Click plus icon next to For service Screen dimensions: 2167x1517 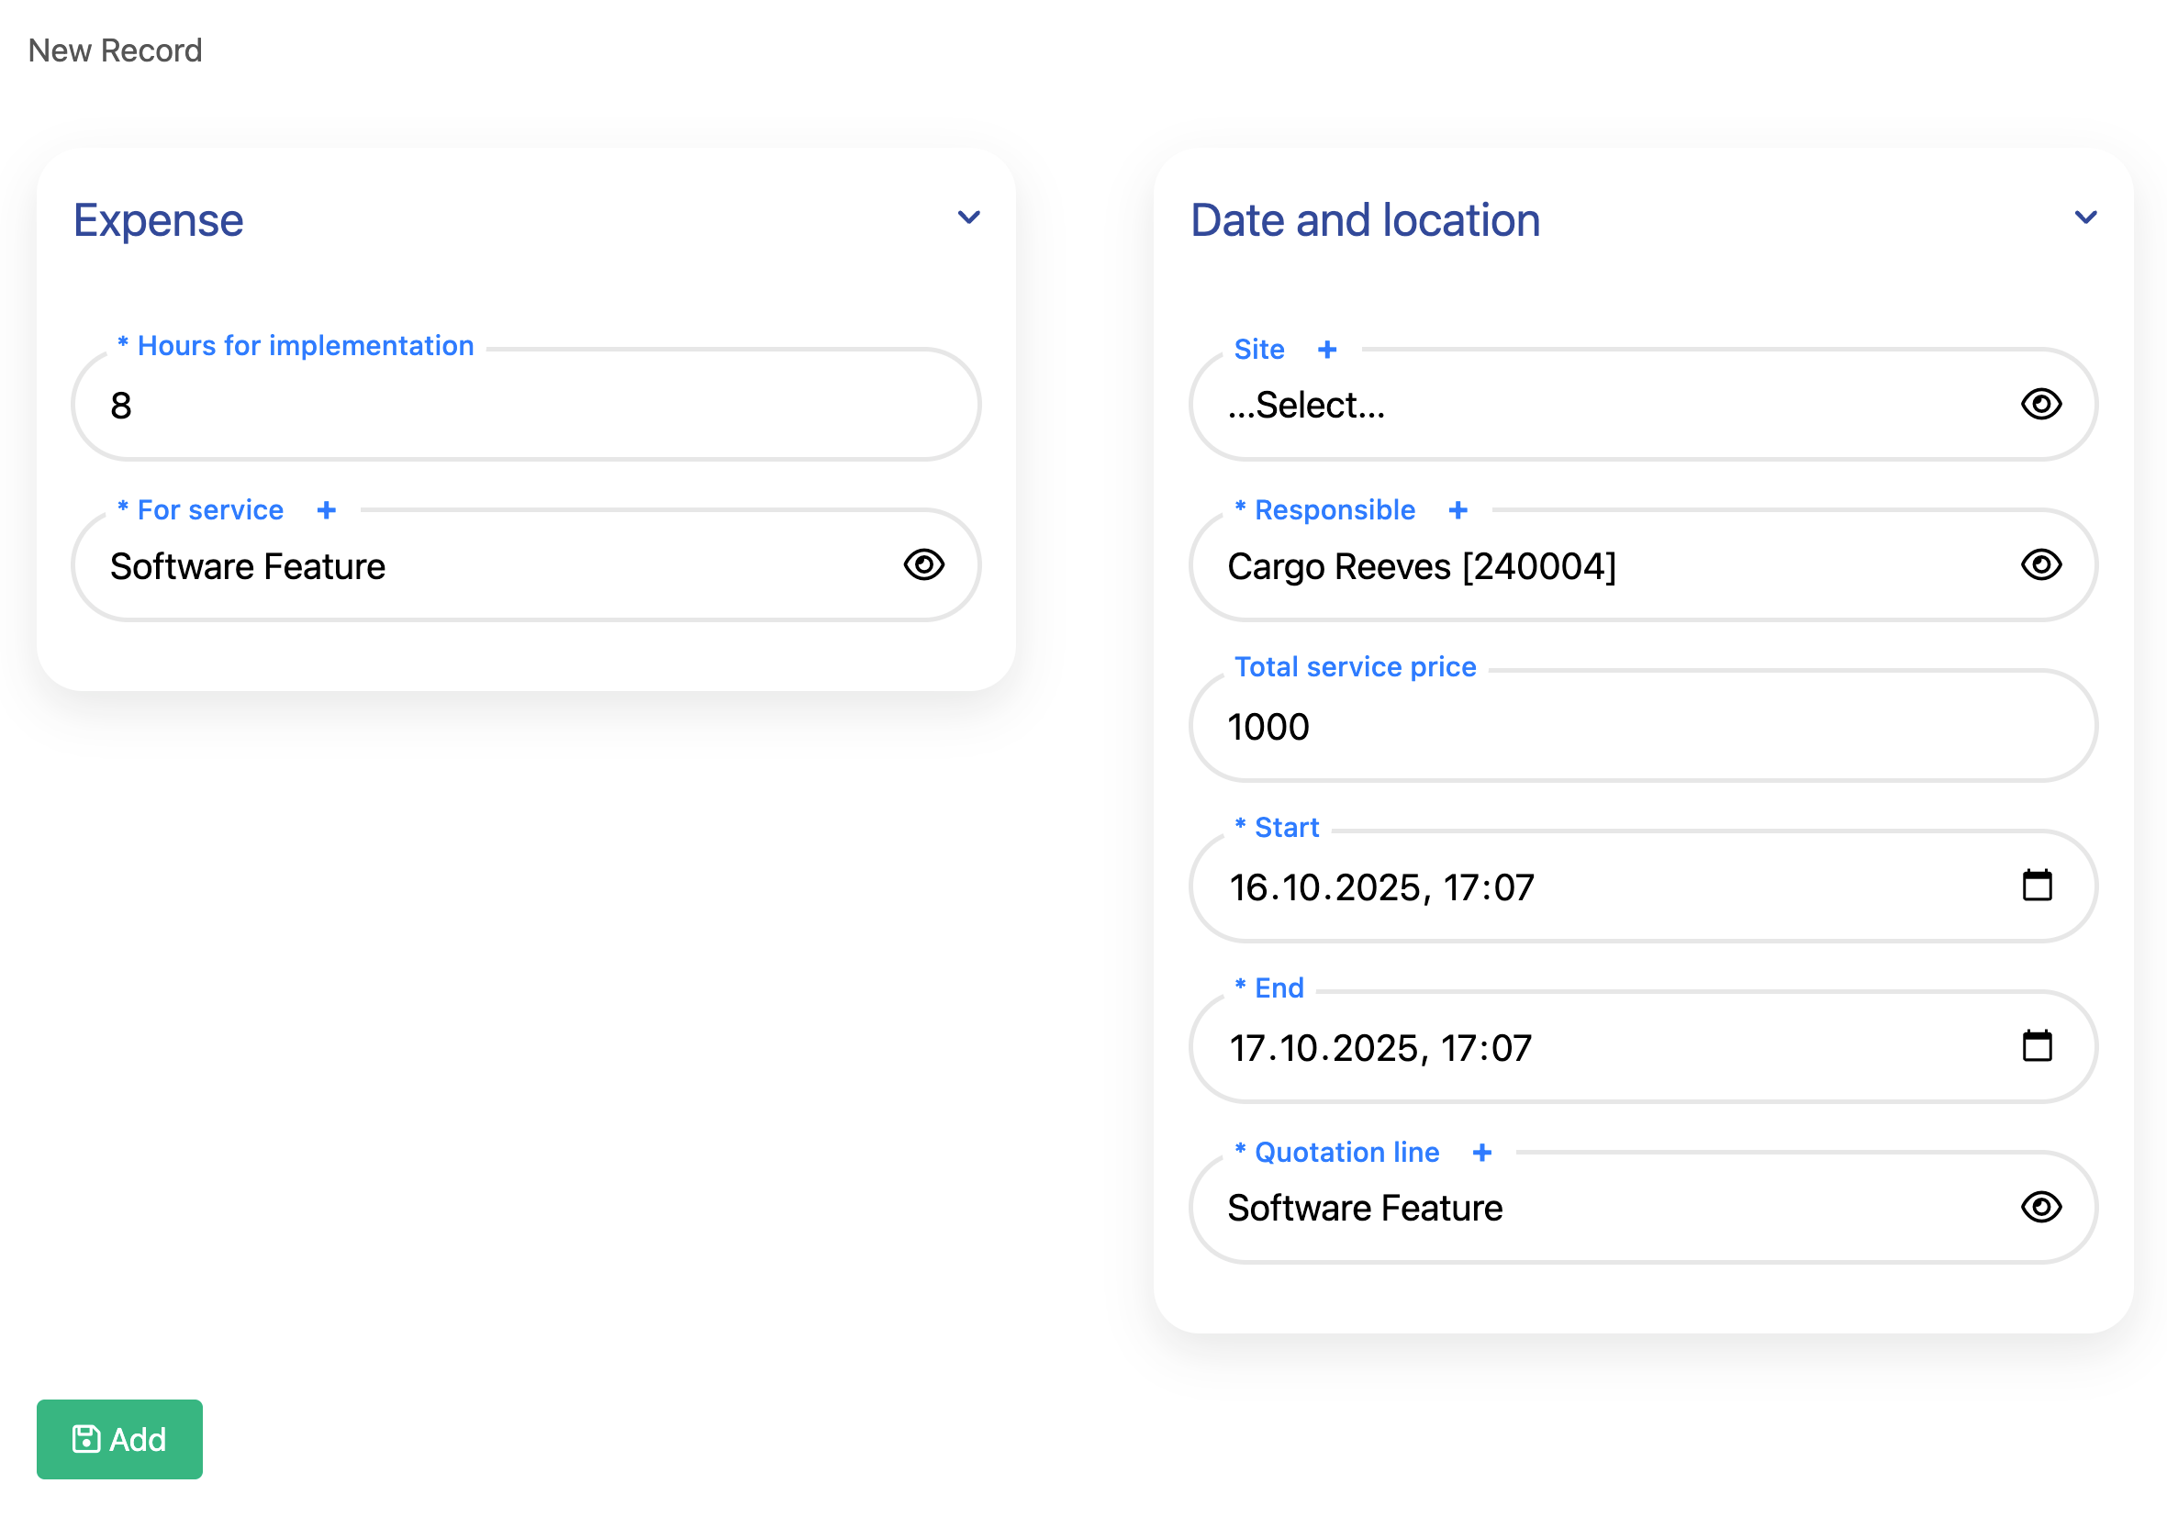327,510
